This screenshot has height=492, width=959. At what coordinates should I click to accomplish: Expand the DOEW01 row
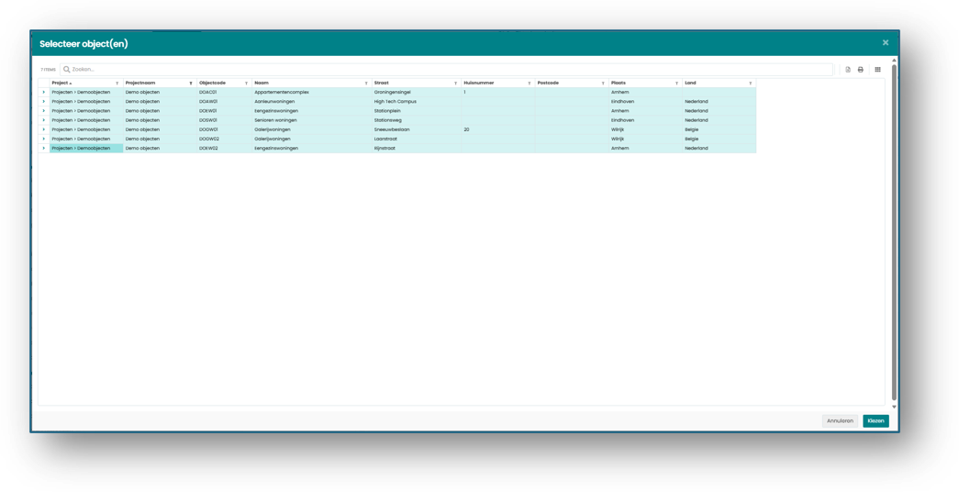coord(44,111)
